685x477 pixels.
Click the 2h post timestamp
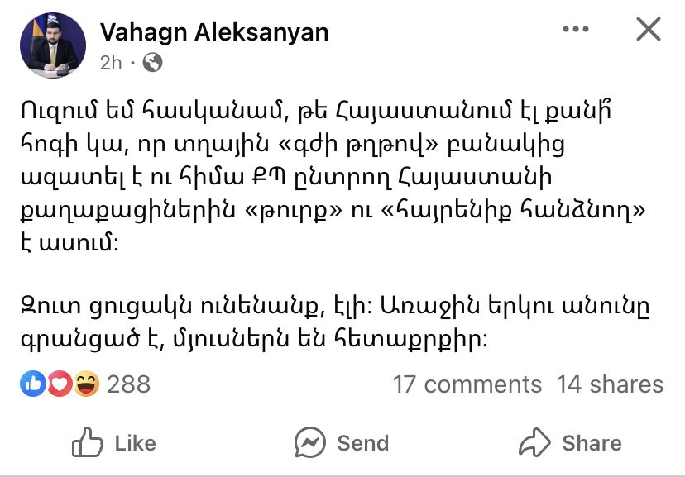[x=111, y=62]
